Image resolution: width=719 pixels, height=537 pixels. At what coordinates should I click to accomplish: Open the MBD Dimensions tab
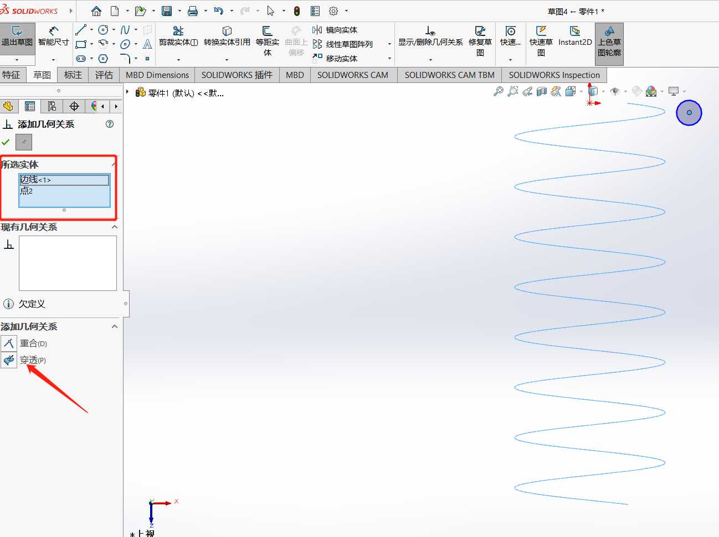coord(157,75)
